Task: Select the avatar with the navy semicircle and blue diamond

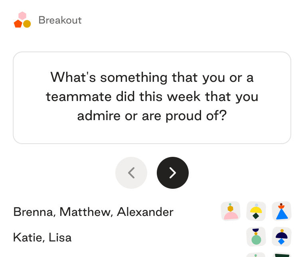Action: pyautogui.click(x=282, y=237)
